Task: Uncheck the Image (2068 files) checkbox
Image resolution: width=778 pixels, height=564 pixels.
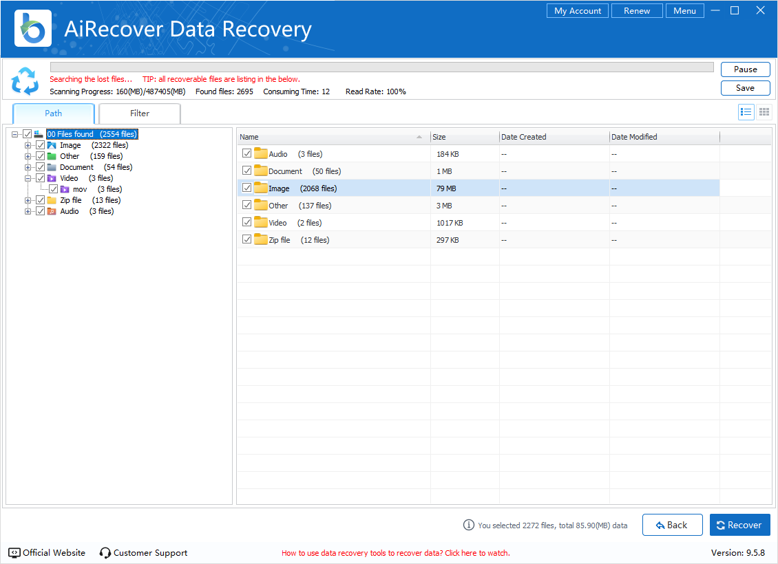Action: [246, 188]
